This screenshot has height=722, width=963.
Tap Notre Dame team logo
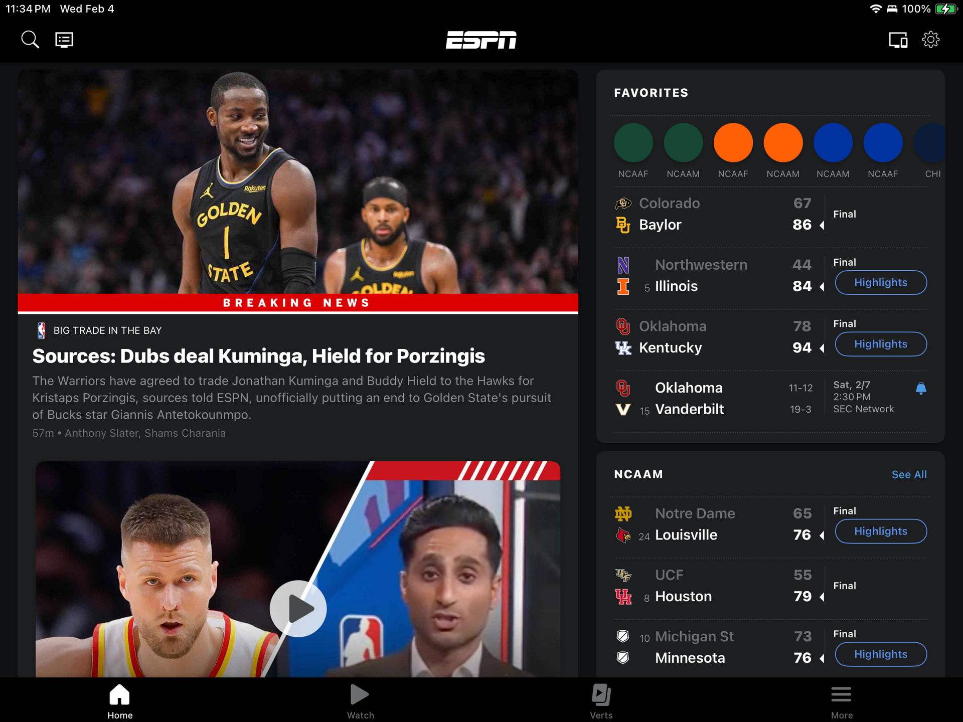click(623, 513)
